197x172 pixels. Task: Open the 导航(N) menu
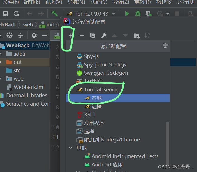tap(76, 2)
